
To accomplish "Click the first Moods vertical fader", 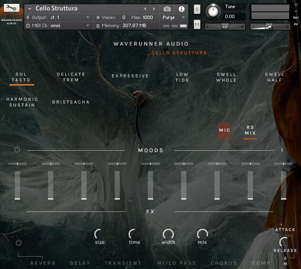I will 17,185.
